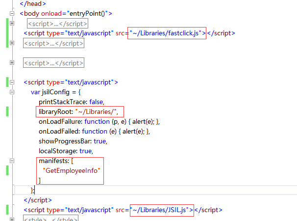Click alert(e) on the onLoadFailed line

[x=133, y=132]
